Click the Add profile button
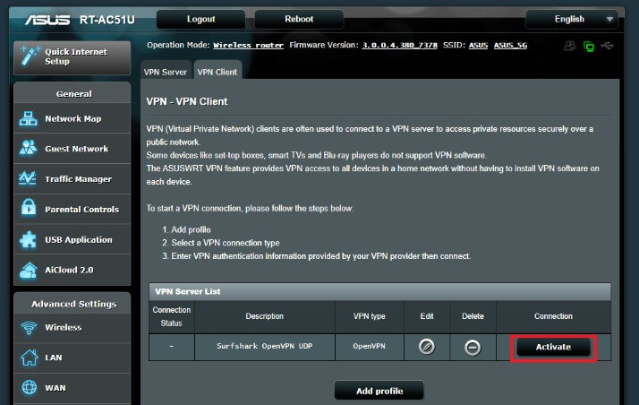The image size is (639, 405). tap(379, 391)
